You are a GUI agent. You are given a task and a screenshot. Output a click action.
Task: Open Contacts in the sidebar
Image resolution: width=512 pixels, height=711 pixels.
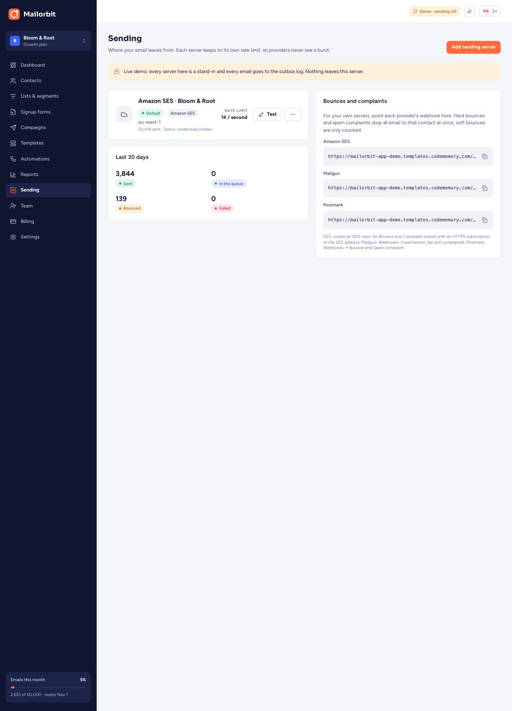48,81
